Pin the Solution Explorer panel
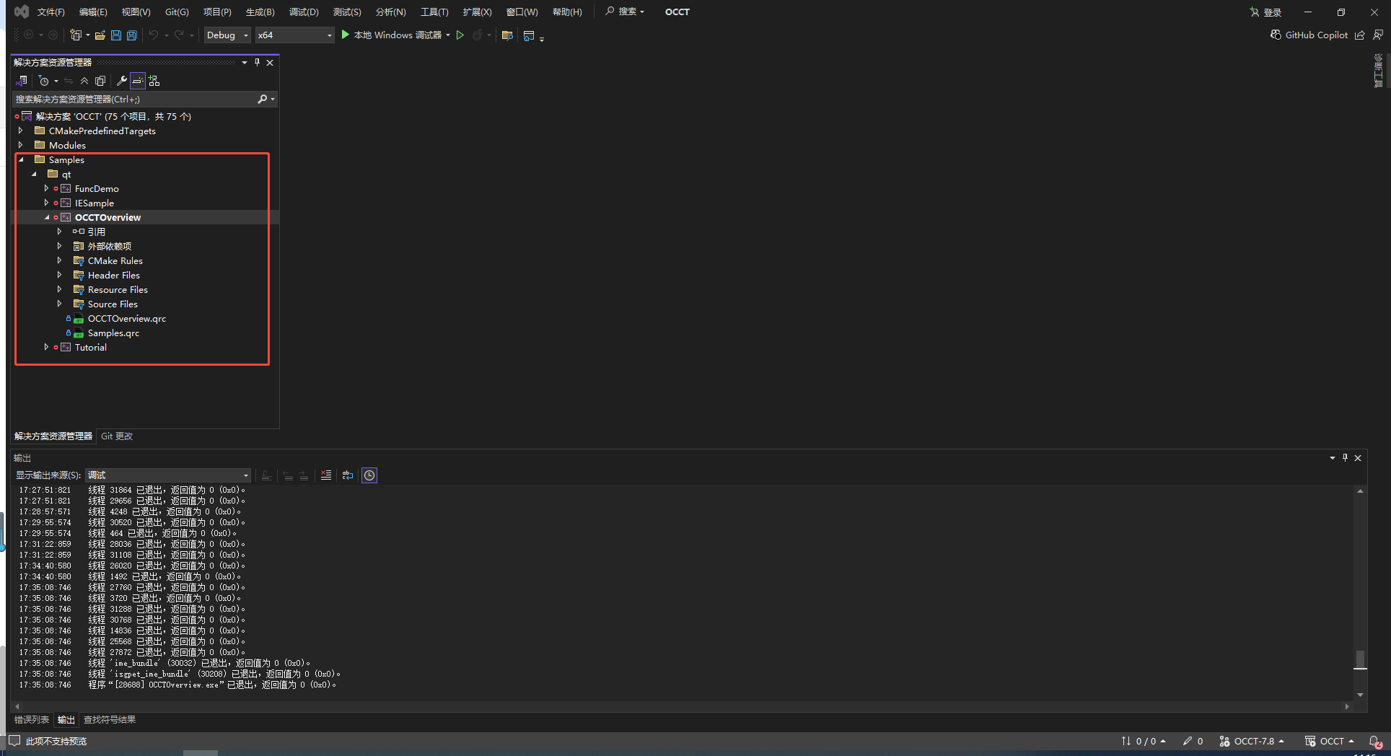Image resolution: width=1391 pixels, height=756 pixels. pyautogui.click(x=257, y=62)
